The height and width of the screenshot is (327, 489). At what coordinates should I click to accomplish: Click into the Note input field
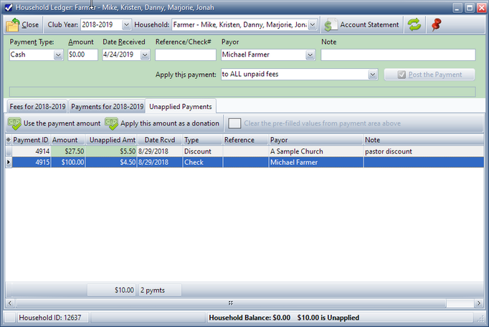pos(398,54)
